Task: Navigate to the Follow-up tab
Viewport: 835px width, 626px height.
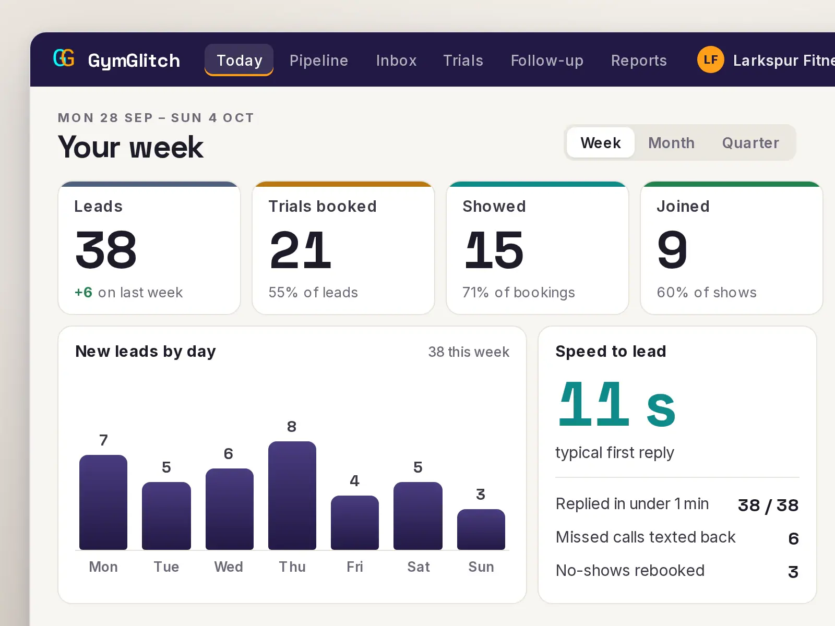Action: pyautogui.click(x=547, y=61)
